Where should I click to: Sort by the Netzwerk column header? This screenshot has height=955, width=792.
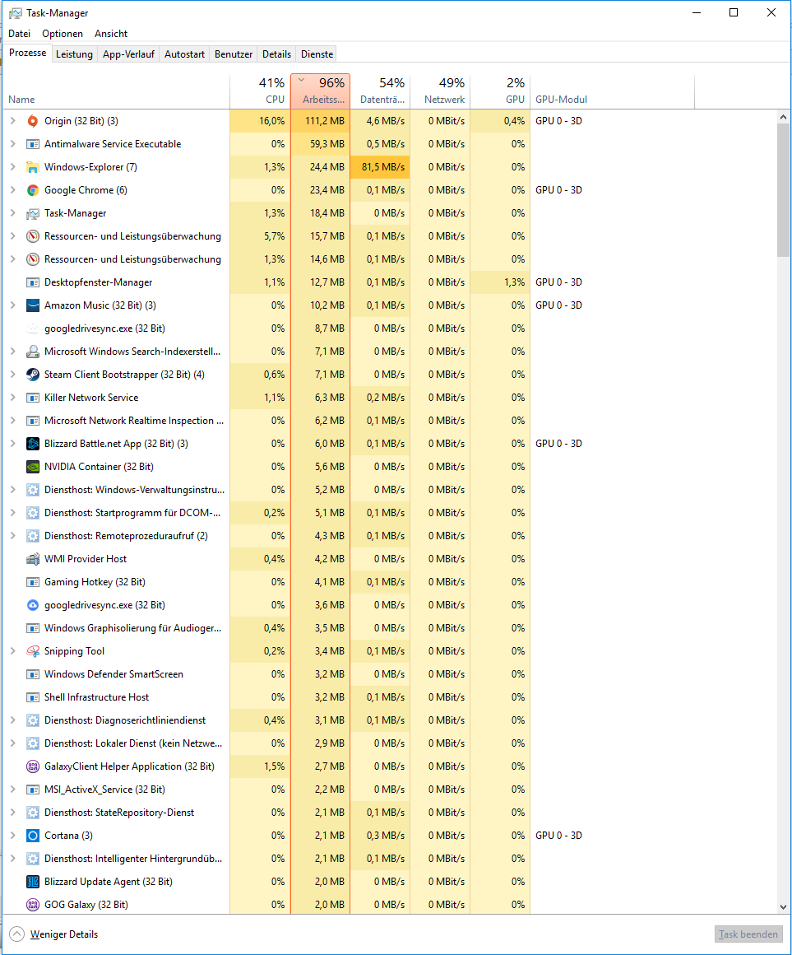coord(440,91)
